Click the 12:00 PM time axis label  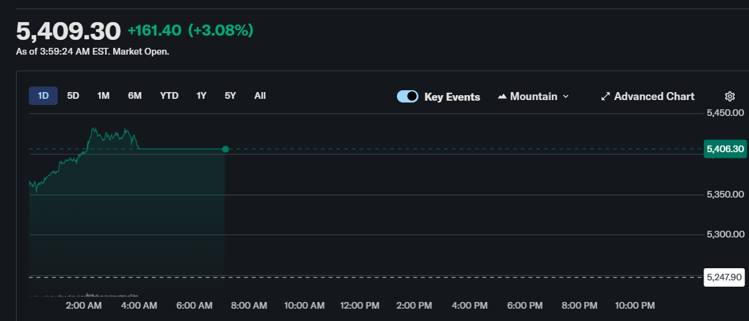(359, 306)
